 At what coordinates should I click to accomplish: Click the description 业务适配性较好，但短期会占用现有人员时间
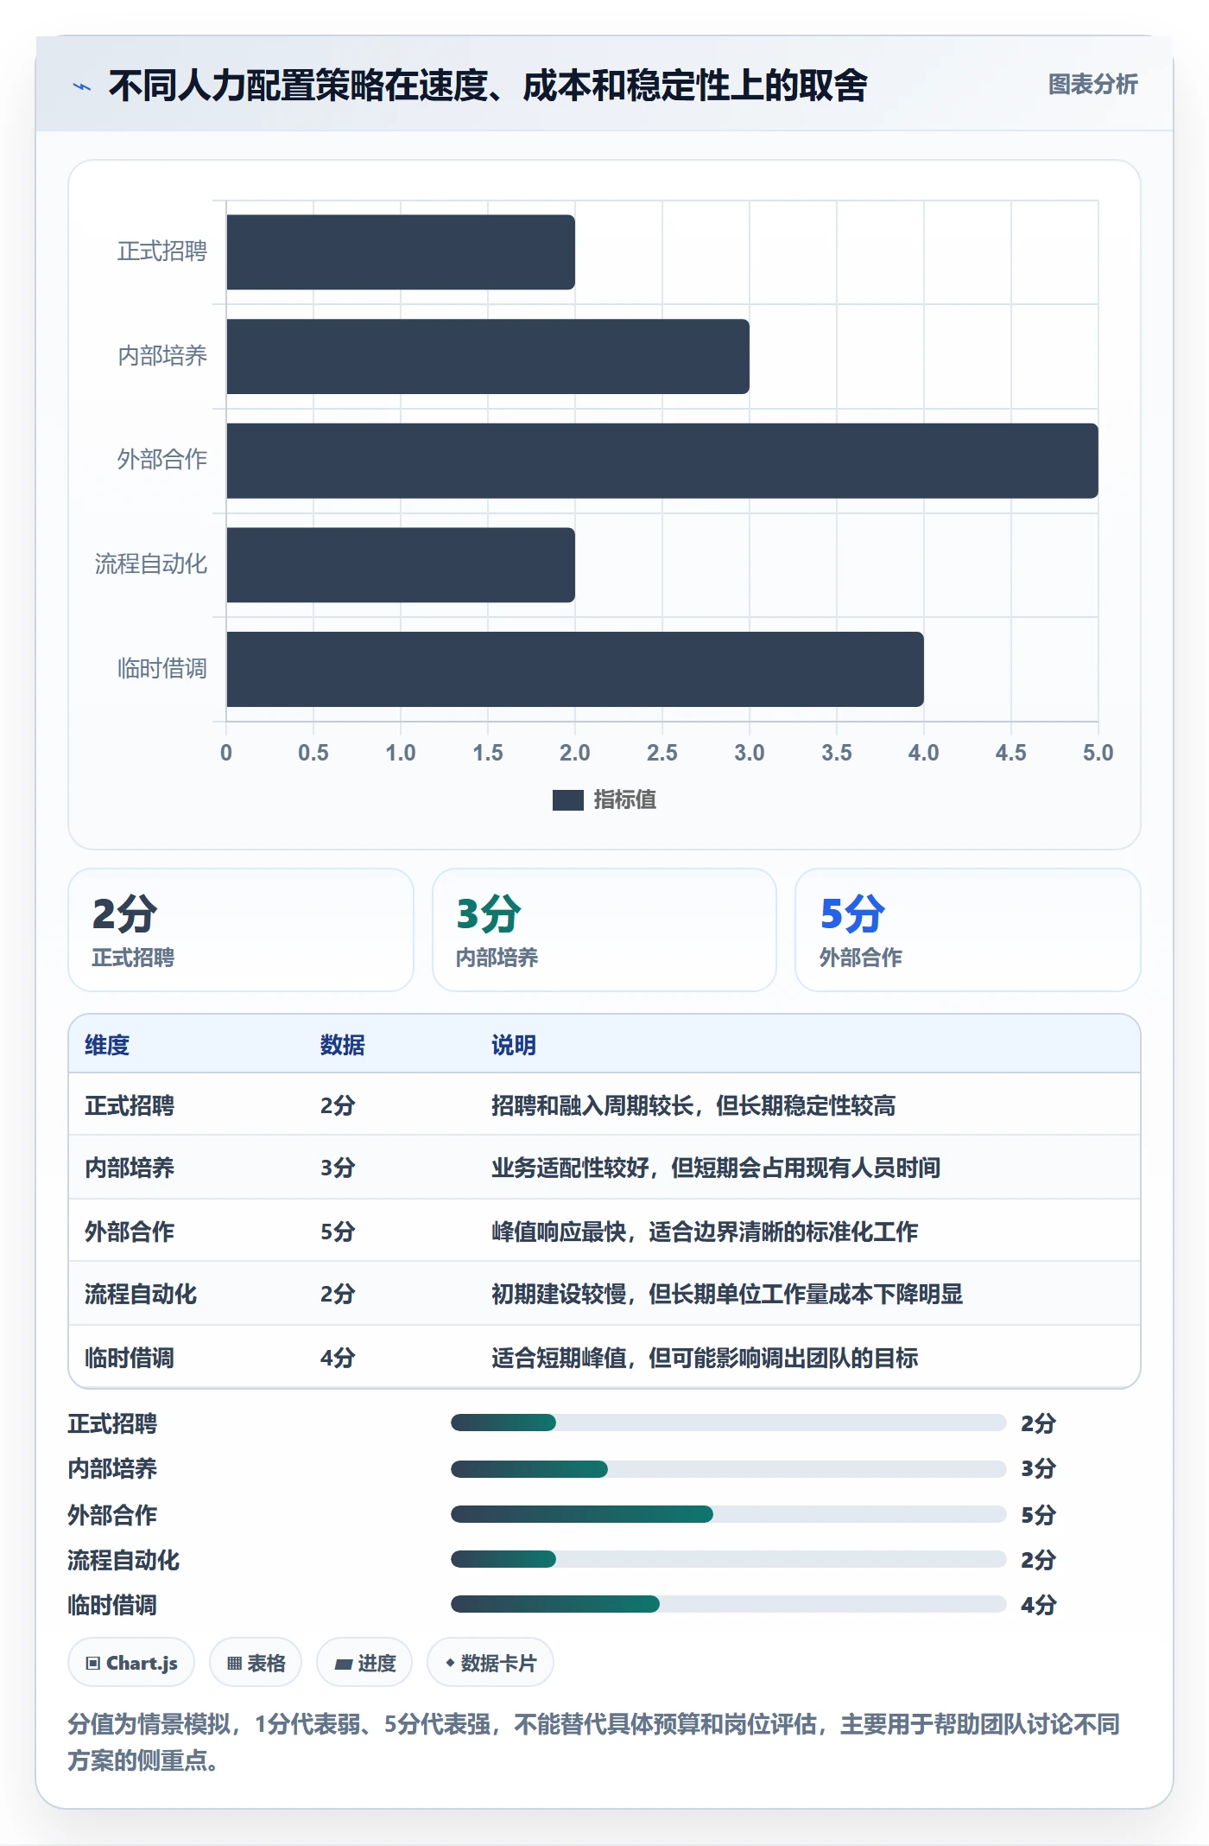tap(716, 1168)
